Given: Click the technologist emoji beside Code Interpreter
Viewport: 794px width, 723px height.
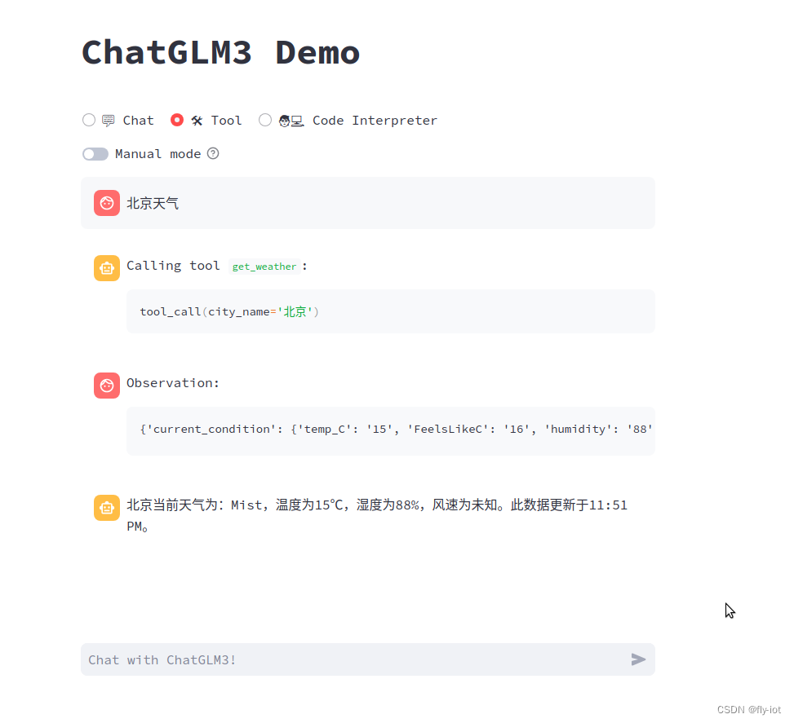Looking at the screenshot, I should coord(282,120).
